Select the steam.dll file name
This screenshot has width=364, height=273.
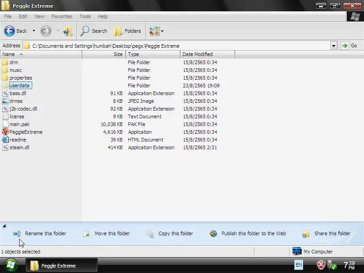20,147
